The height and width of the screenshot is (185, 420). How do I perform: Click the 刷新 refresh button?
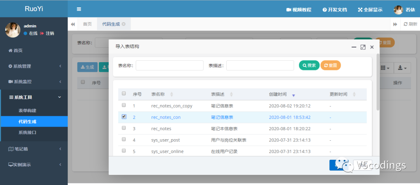click(x=410, y=24)
